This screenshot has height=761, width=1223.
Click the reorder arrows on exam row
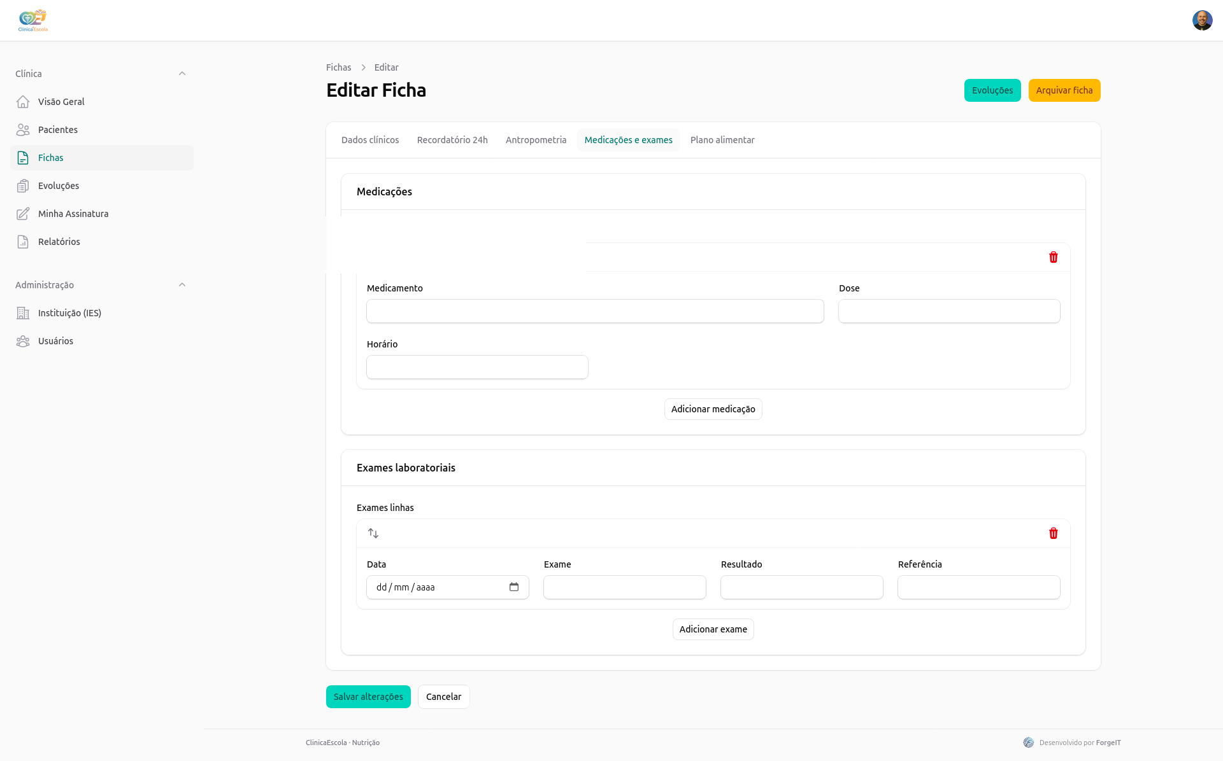point(373,533)
